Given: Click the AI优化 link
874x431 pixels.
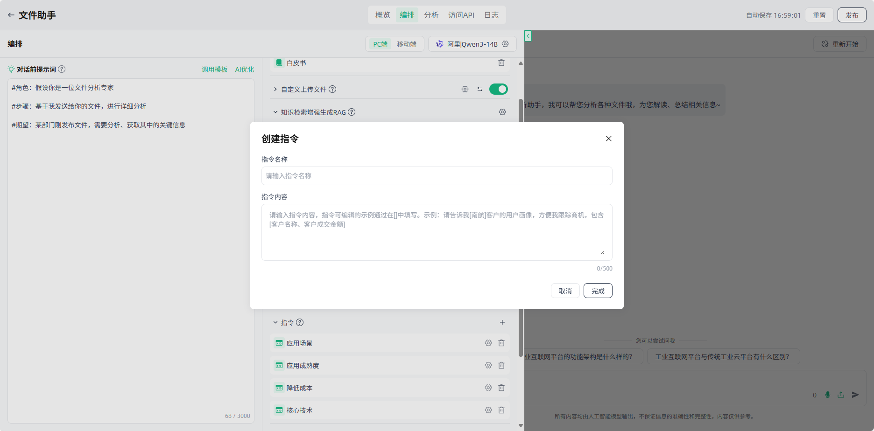Looking at the screenshot, I should pyautogui.click(x=244, y=69).
